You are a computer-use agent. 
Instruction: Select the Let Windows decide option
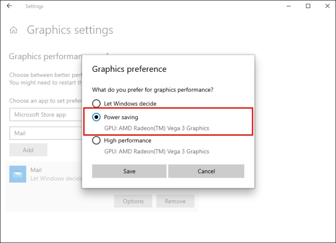(x=96, y=104)
